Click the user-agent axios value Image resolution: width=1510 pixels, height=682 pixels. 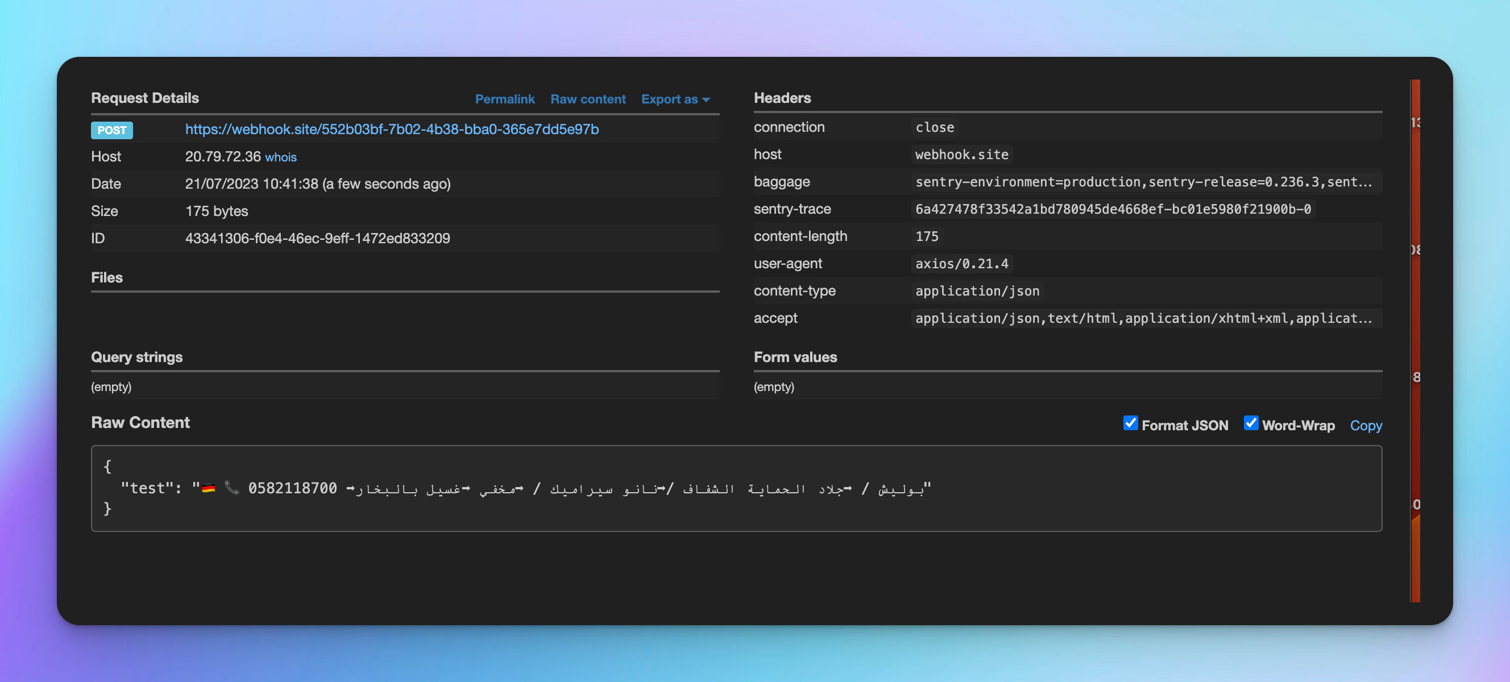click(961, 264)
